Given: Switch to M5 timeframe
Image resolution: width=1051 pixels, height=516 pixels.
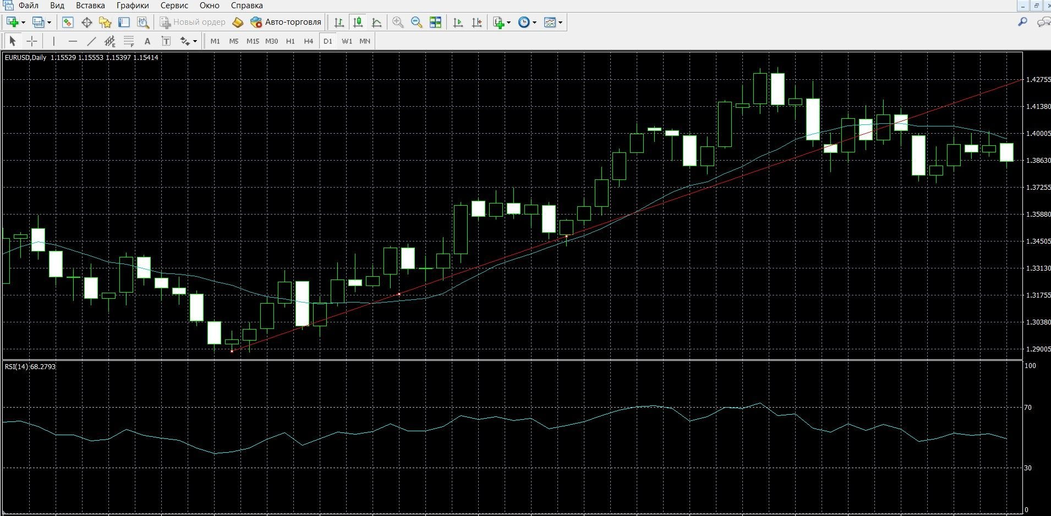Looking at the screenshot, I should [234, 41].
